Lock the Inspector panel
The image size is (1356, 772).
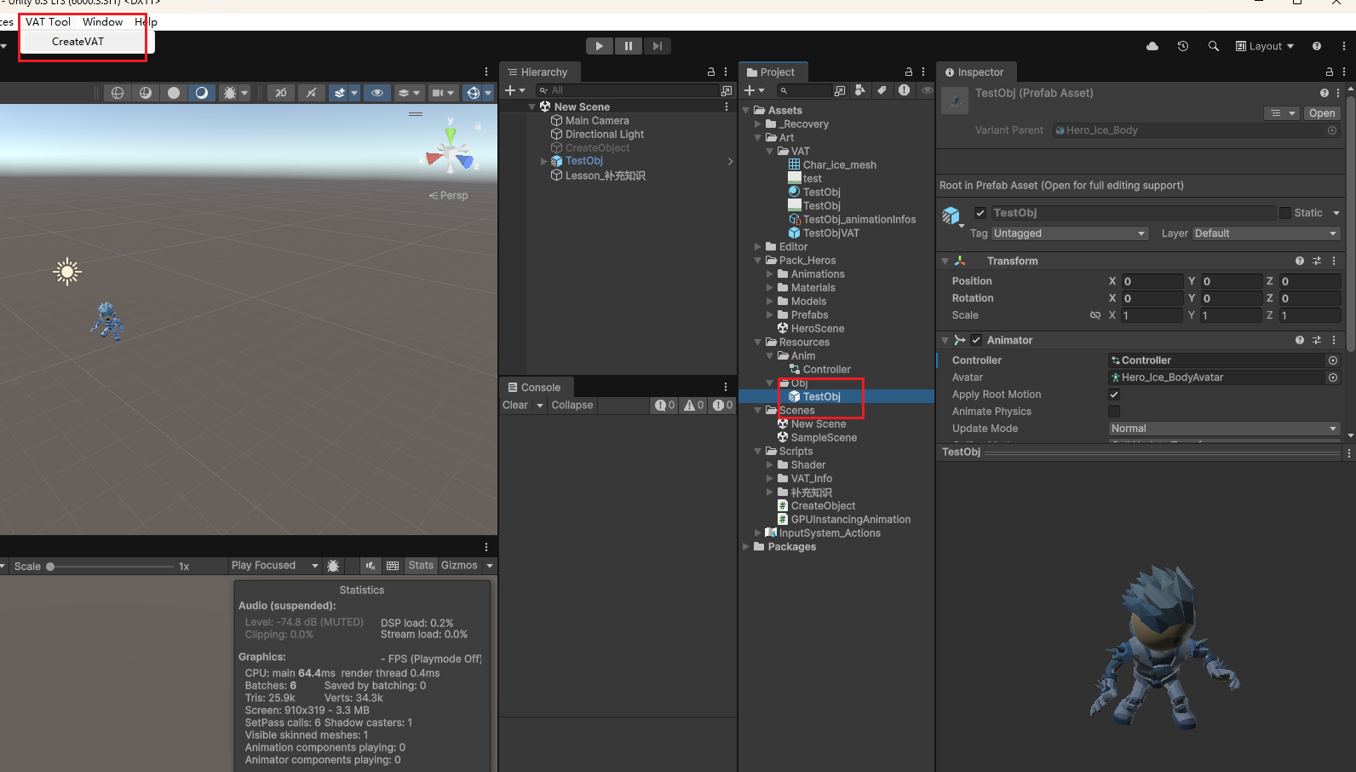(x=1329, y=72)
